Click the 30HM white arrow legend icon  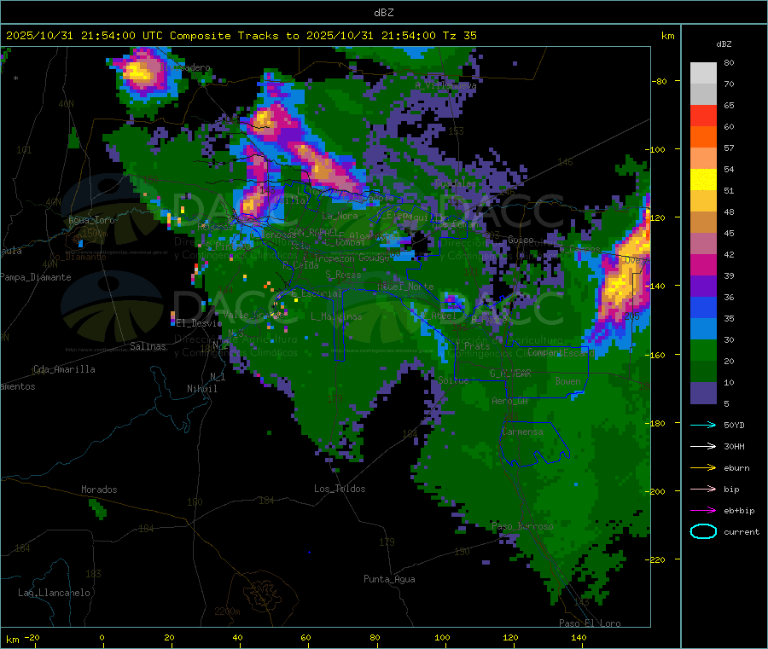click(x=703, y=446)
